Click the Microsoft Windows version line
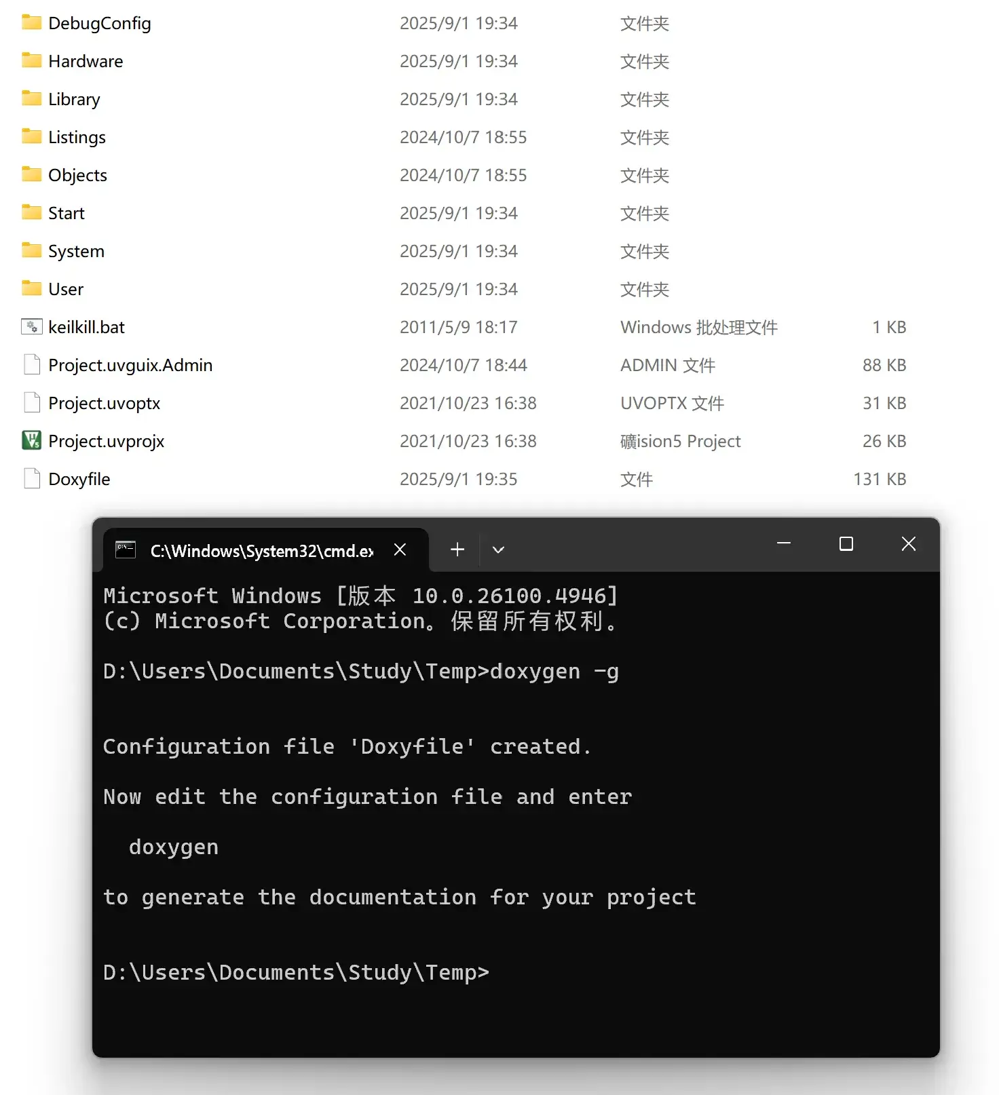Image resolution: width=999 pixels, height=1095 pixels. point(361,596)
